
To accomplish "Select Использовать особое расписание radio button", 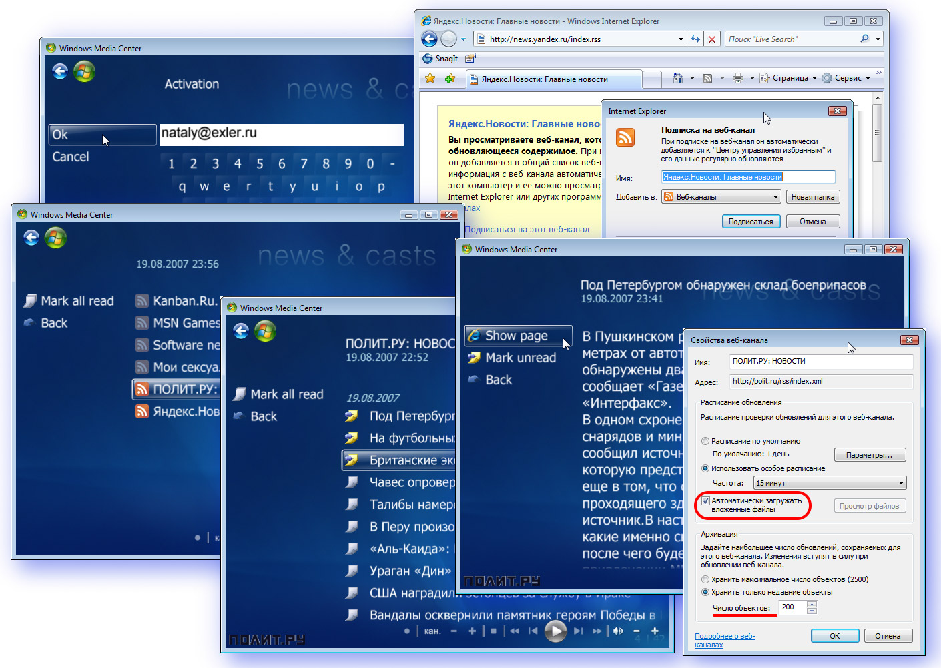I will click(x=705, y=468).
